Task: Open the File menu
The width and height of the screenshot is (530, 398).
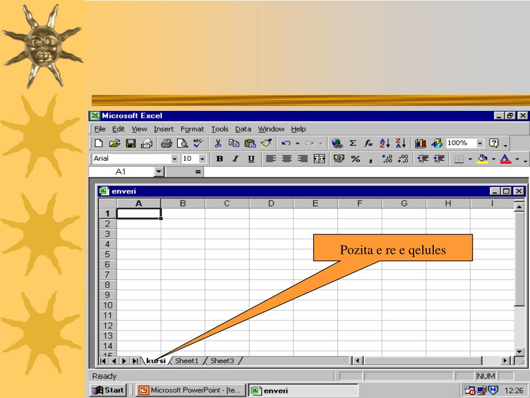Action: click(100, 129)
